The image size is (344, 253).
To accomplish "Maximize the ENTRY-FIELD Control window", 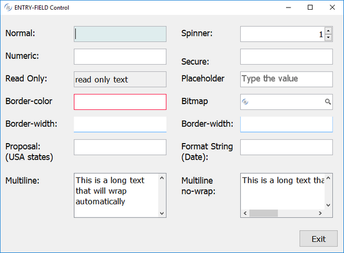I will (x=310, y=7).
